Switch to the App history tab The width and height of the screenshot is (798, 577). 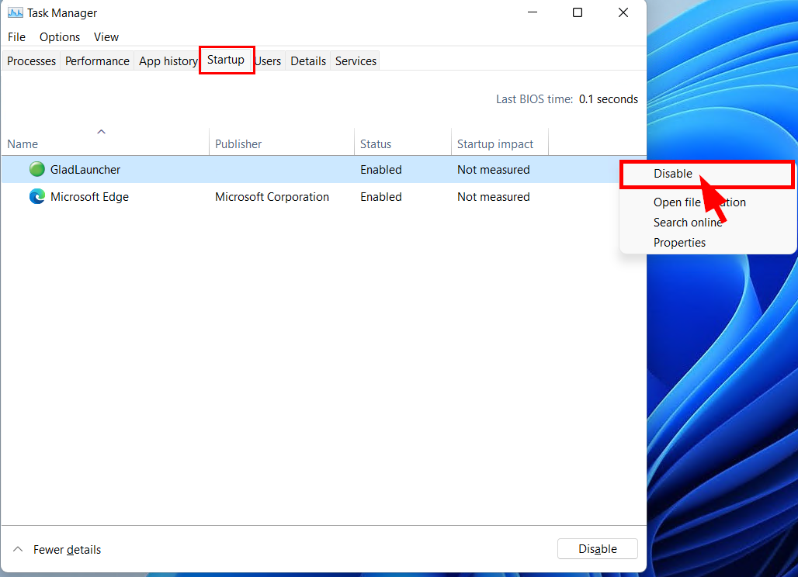[x=168, y=61]
